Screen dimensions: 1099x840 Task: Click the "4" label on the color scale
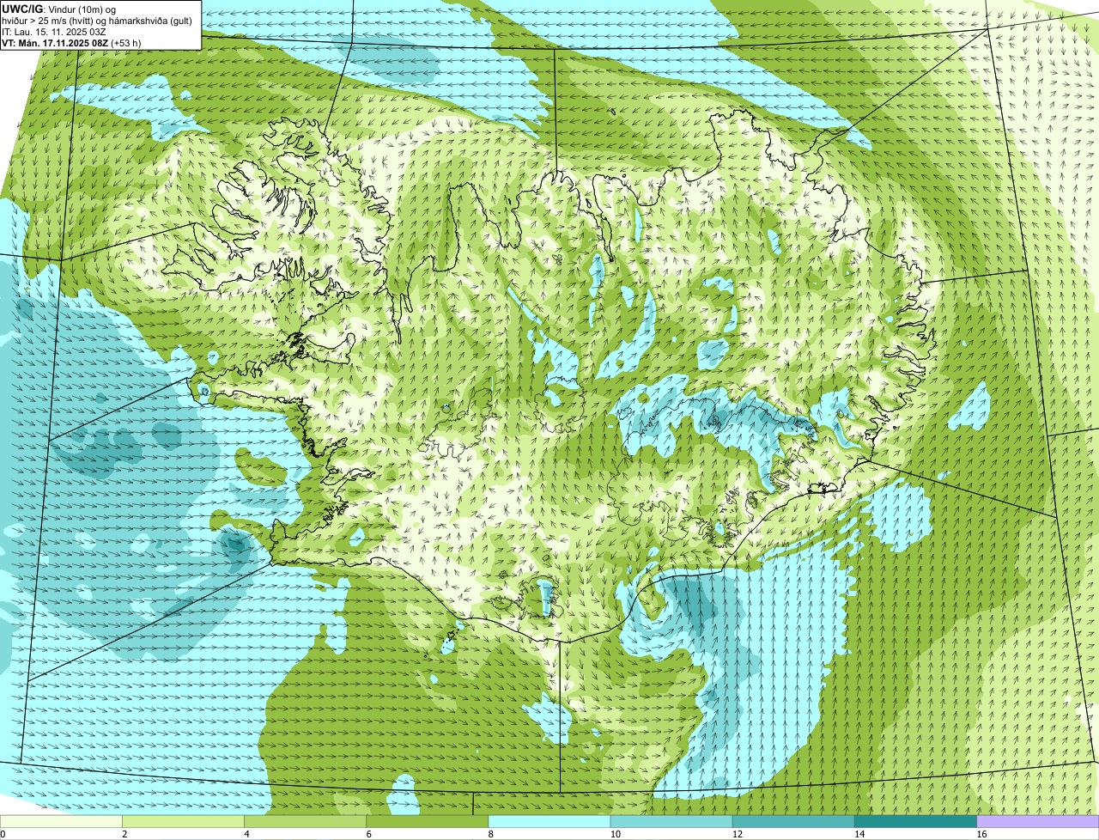pyautogui.click(x=246, y=834)
